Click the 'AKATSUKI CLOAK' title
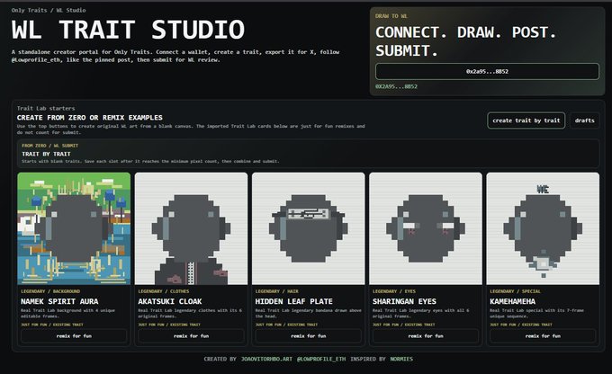 170,301
